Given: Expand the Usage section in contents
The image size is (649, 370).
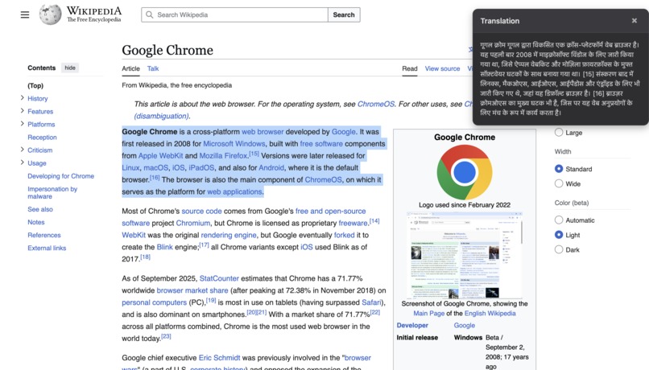Looking at the screenshot, I should point(22,162).
